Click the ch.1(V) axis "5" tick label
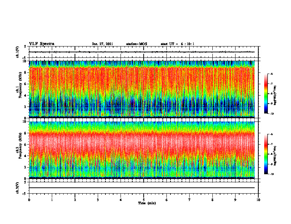Viewport: 291px width, 224px height. 25,47
